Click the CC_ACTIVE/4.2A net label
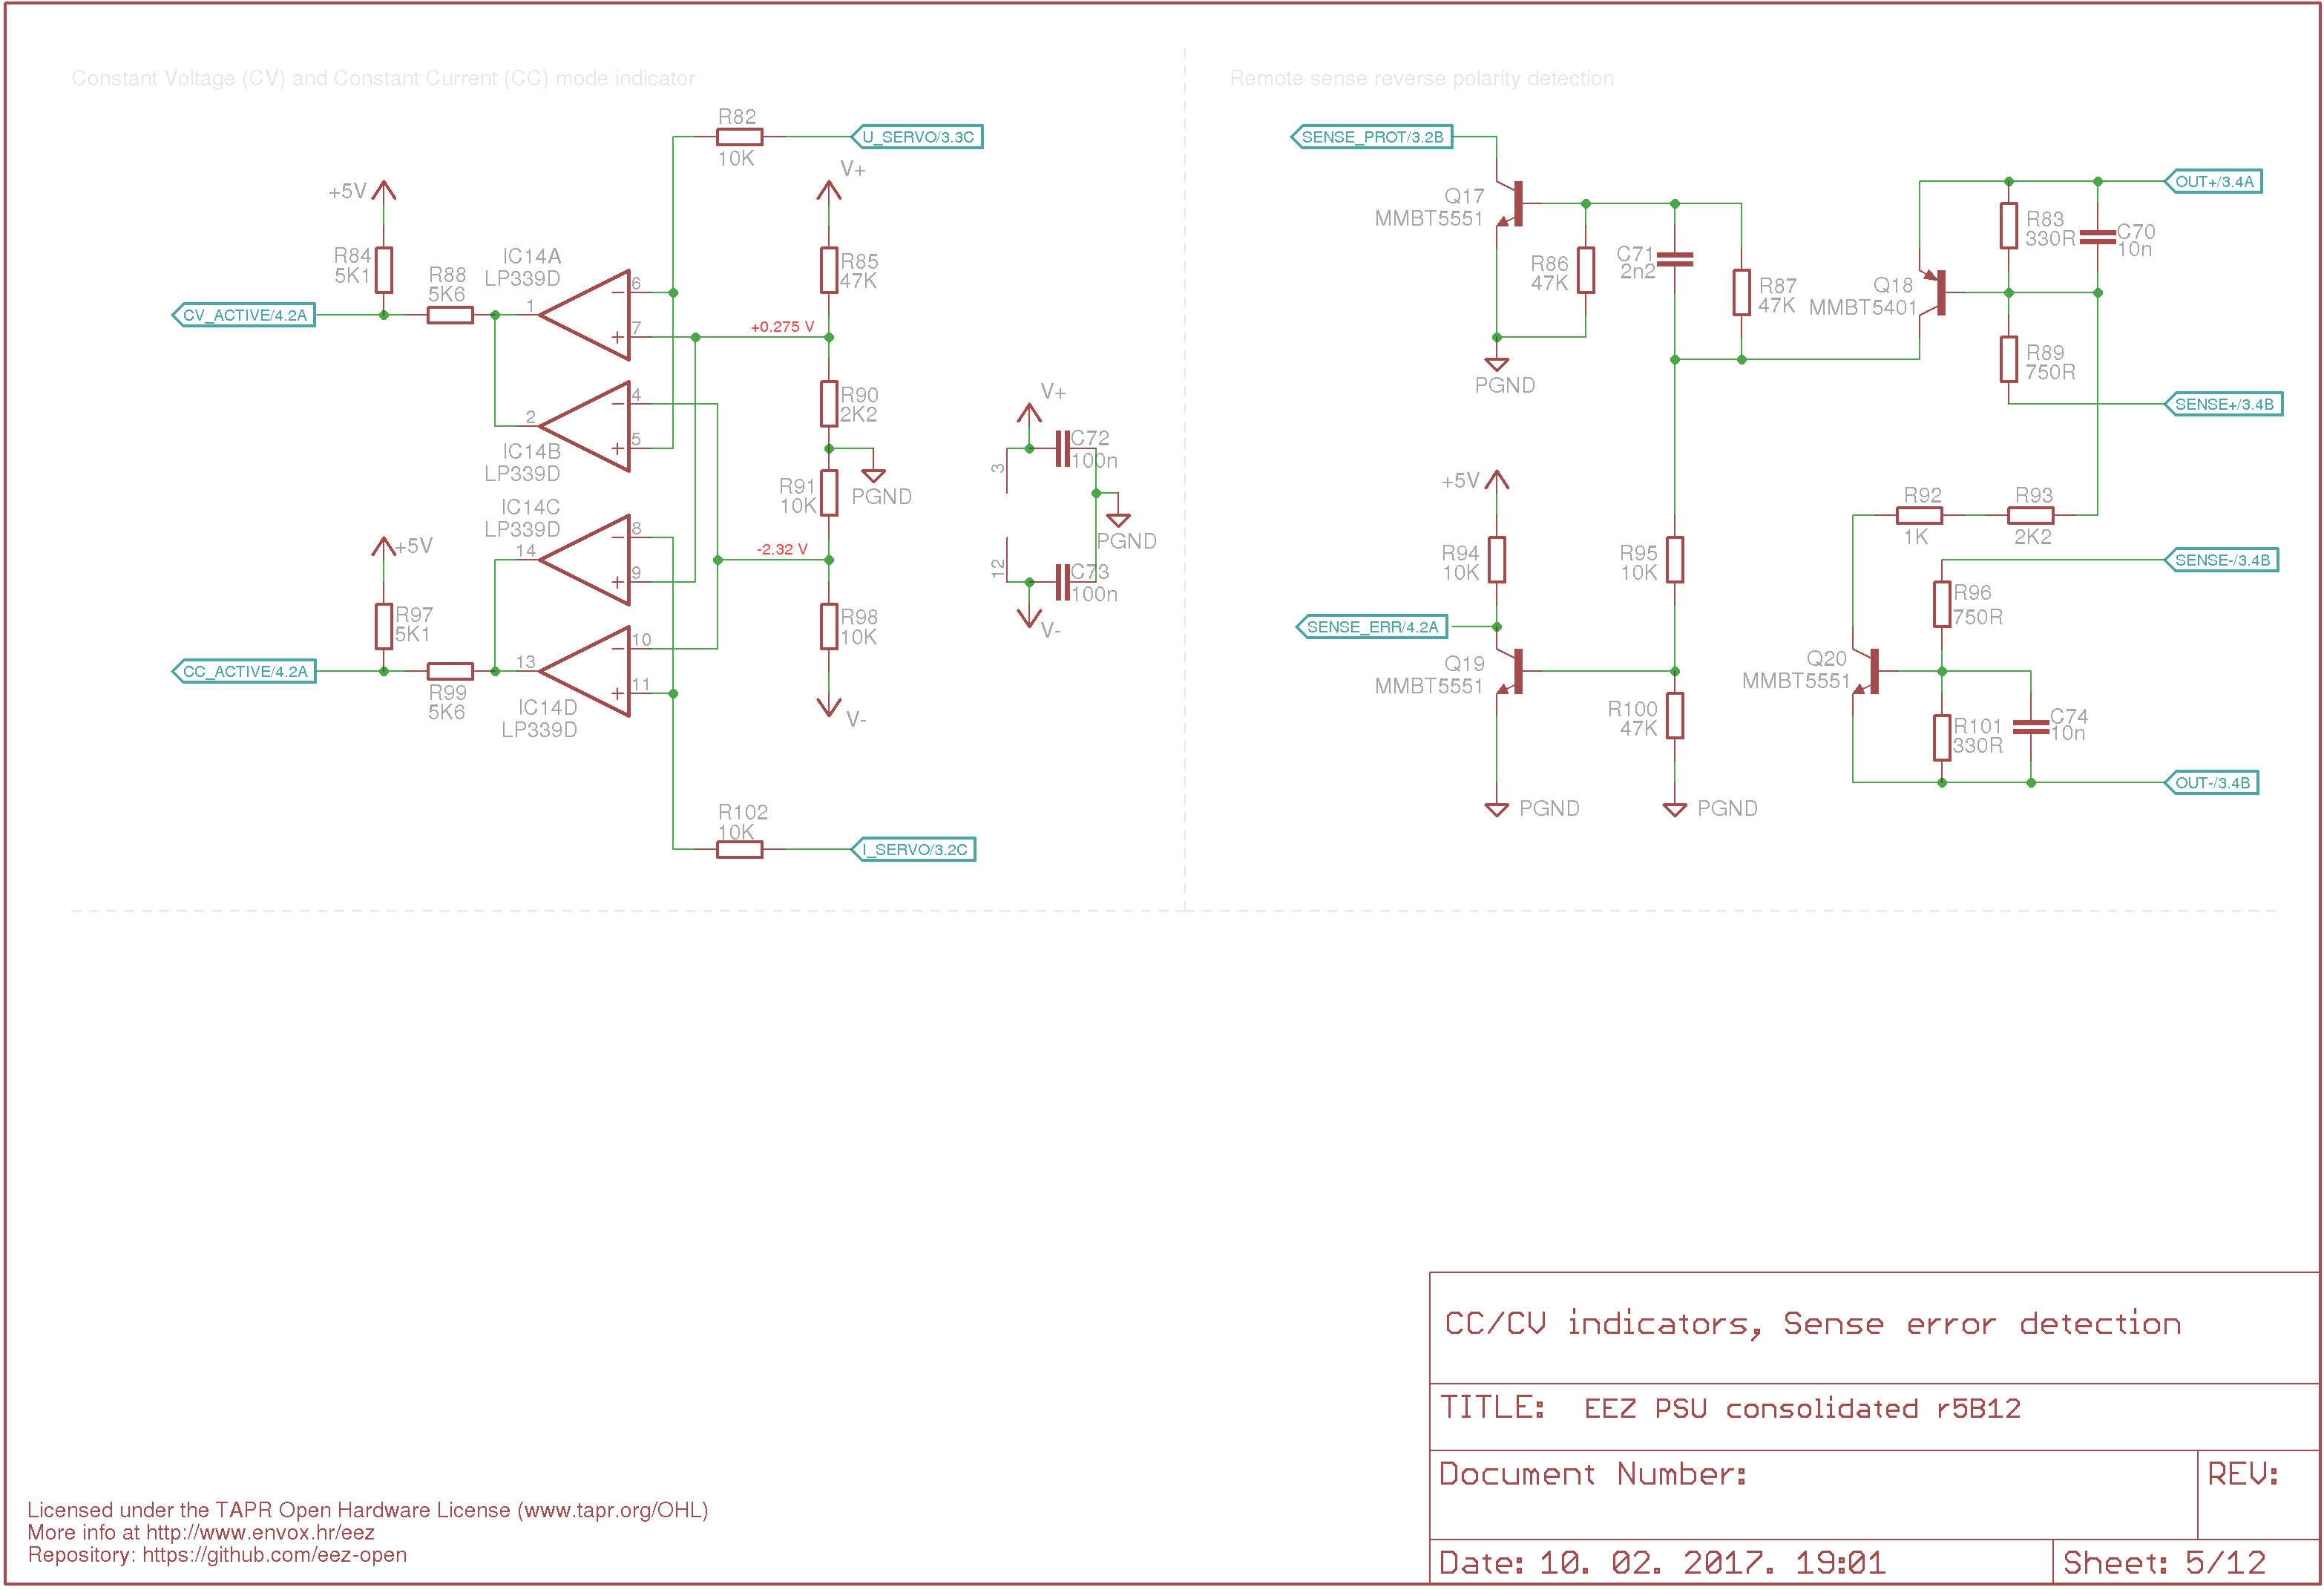The width and height of the screenshot is (2324, 1590). 244,672
